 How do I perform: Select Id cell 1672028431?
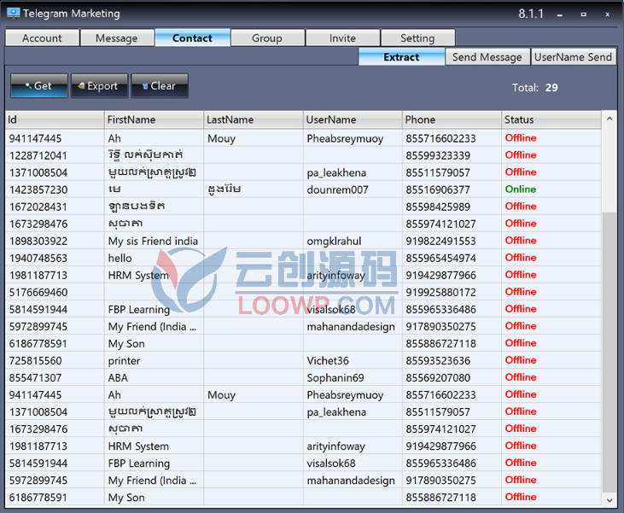click(38, 207)
